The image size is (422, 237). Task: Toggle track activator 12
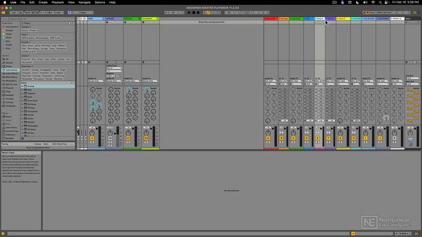pyautogui.click(x=146, y=138)
